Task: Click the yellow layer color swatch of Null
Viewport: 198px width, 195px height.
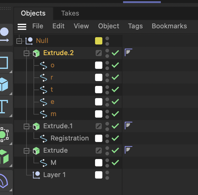Action: click(x=99, y=41)
